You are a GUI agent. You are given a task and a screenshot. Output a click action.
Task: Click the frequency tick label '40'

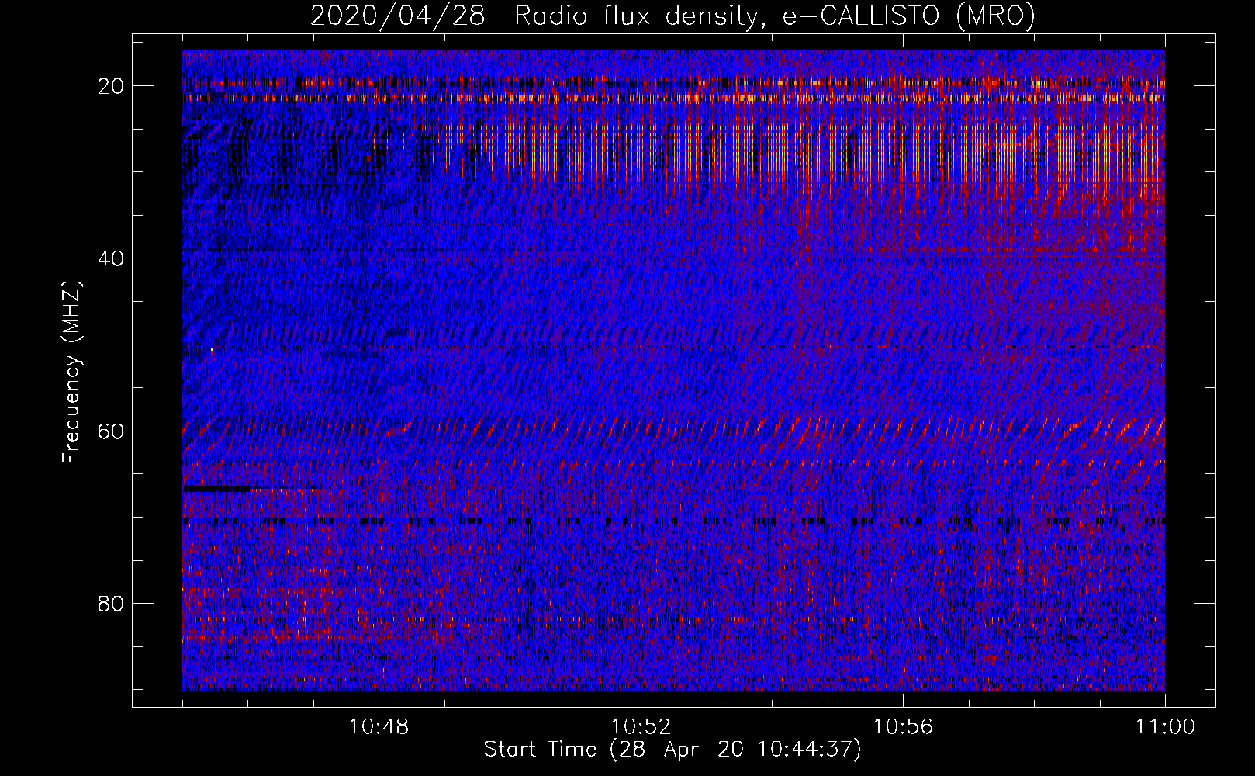tap(111, 258)
